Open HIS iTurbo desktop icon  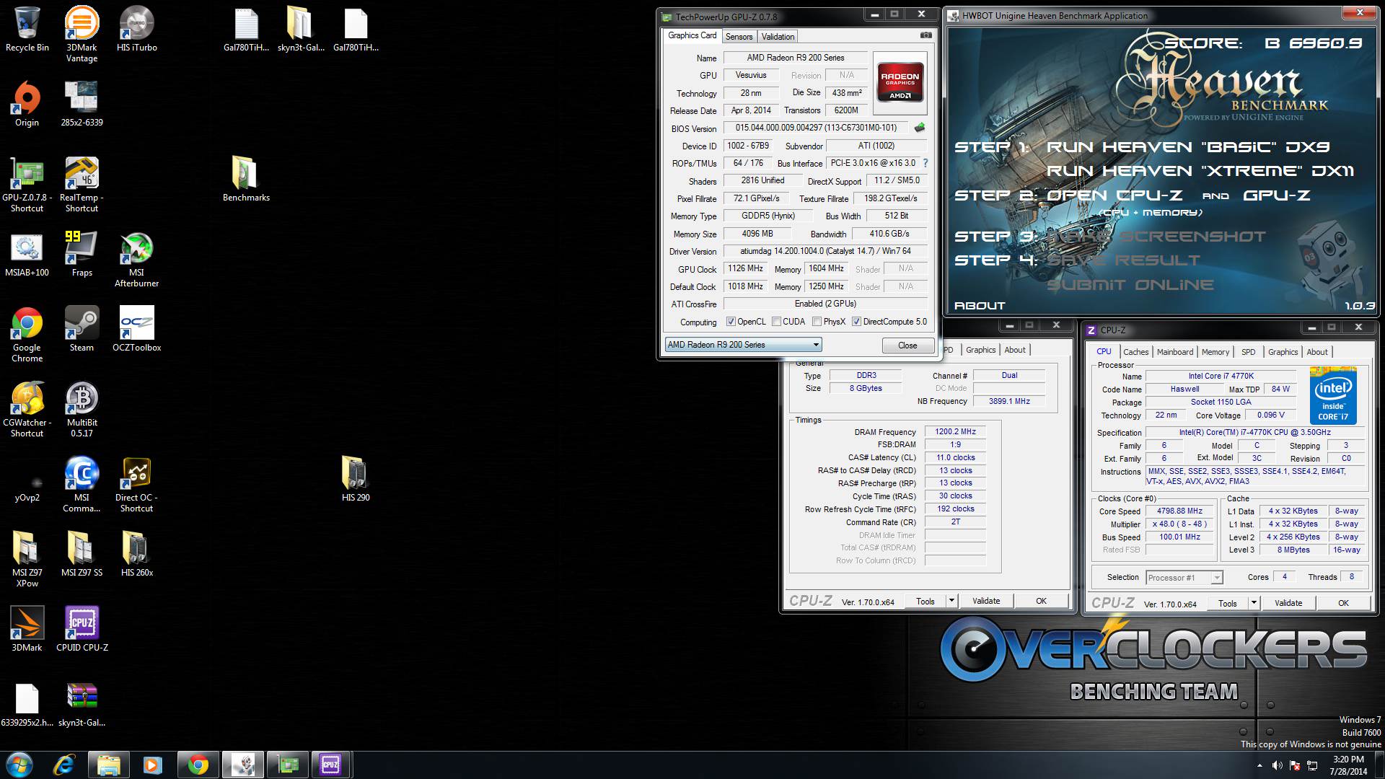[136, 29]
